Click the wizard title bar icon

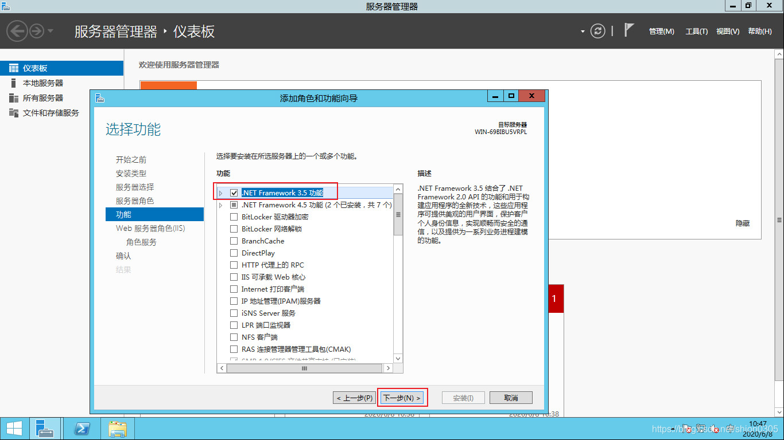[99, 98]
